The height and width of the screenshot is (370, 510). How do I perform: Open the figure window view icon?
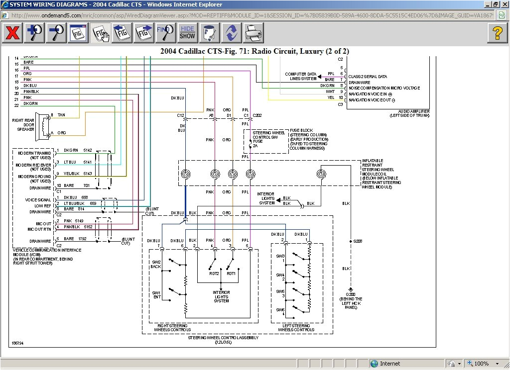click(78, 33)
